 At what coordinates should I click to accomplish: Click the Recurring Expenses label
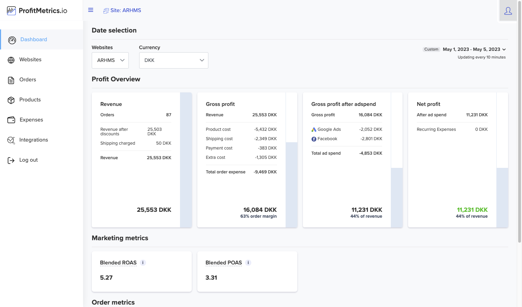[x=436, y=129]
